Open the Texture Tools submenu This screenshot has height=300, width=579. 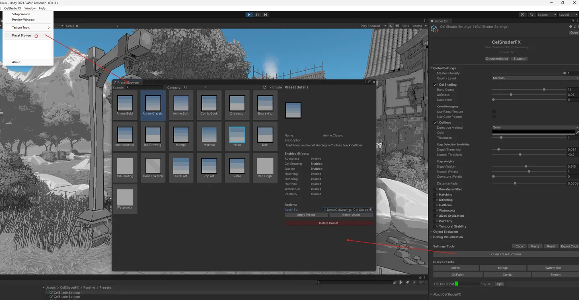28,27
